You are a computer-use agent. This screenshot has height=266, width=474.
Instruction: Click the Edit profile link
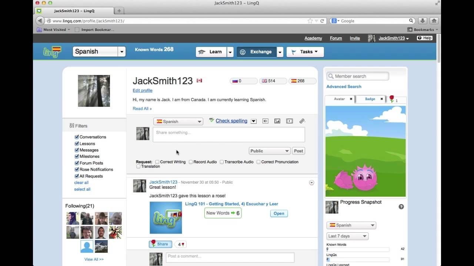point(143,91)
